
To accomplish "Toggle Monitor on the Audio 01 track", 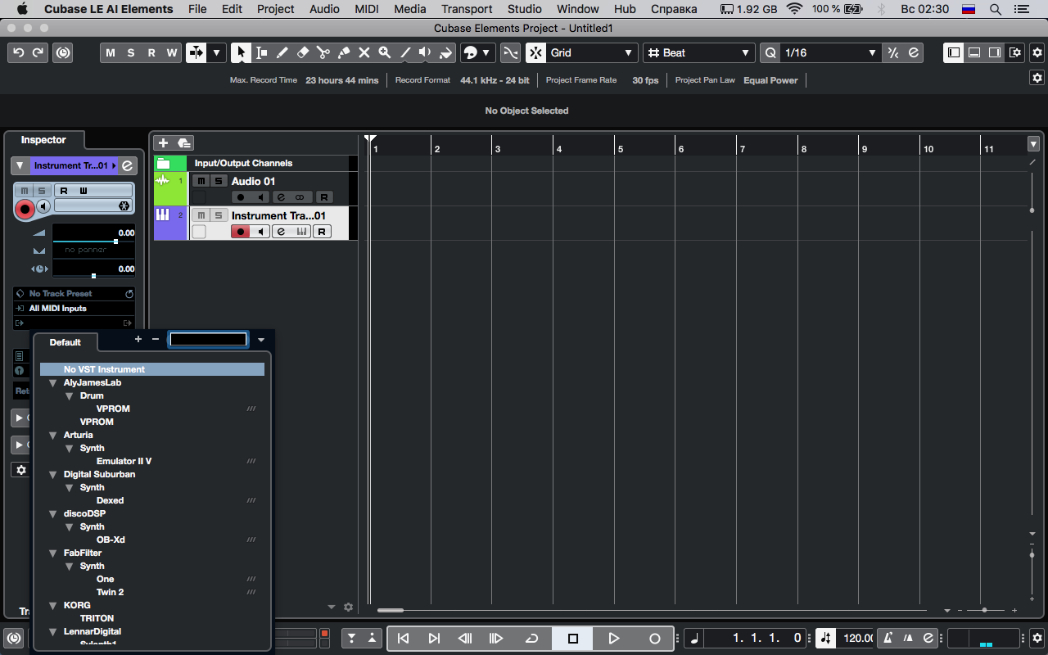I will pos(261,197).
